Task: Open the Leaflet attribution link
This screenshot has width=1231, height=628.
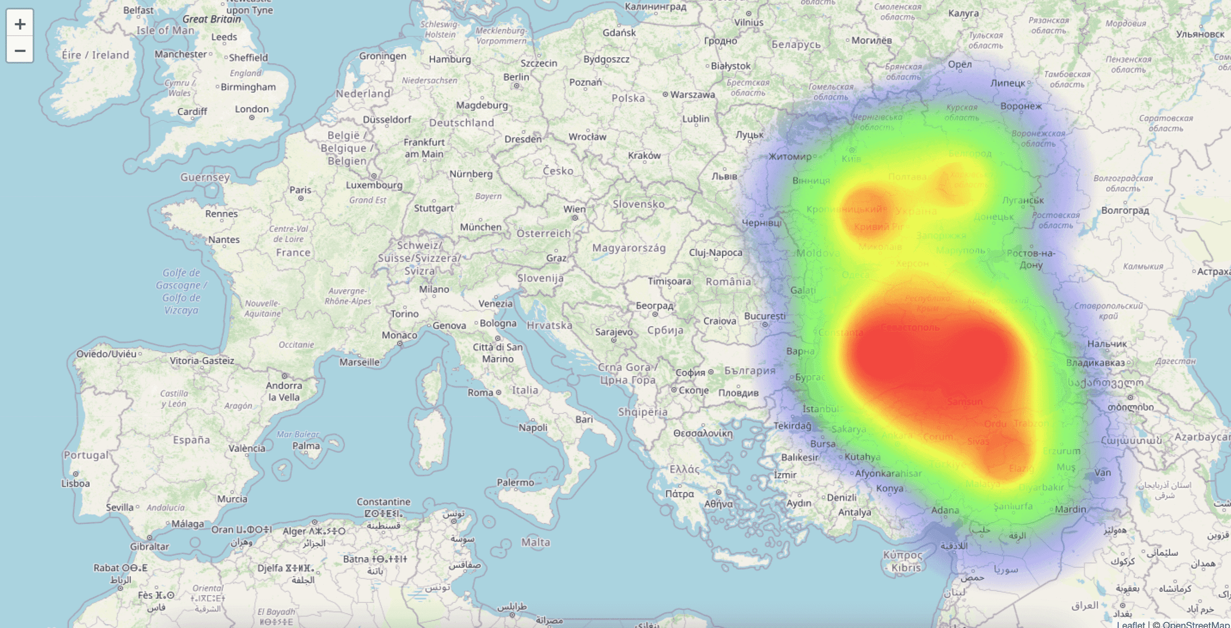Action: tap(1131, 624)
